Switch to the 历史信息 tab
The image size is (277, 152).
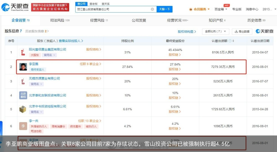(256, 20)
